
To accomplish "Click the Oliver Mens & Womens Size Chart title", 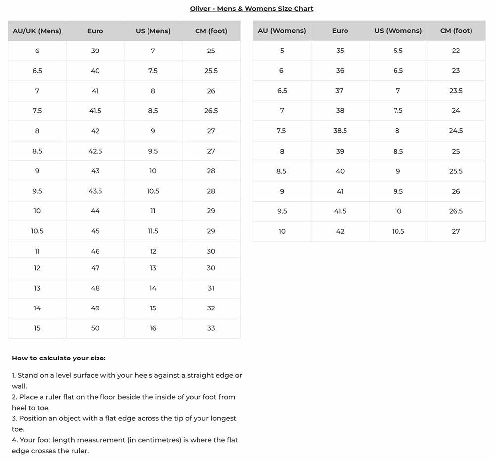I will tap(251, 9).
